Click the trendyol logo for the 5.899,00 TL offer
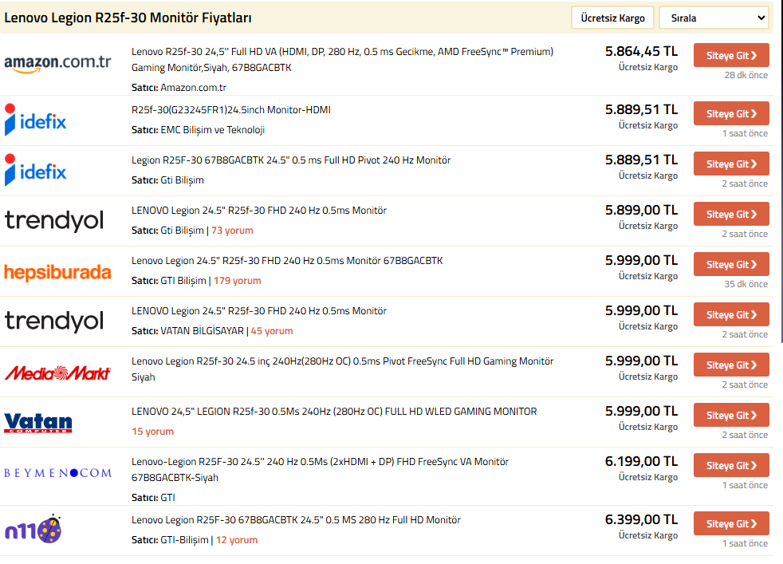Viewport: 783px width, 564px height. click(54, 221)
